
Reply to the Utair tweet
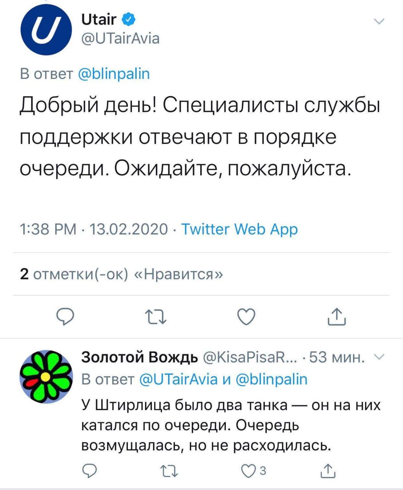pos(65,317)
